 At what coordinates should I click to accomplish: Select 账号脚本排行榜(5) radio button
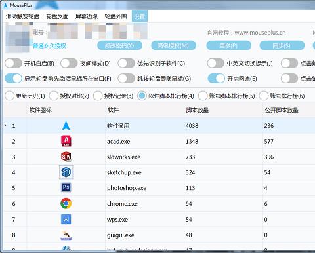pyautogui.click(x=203, y=96)
